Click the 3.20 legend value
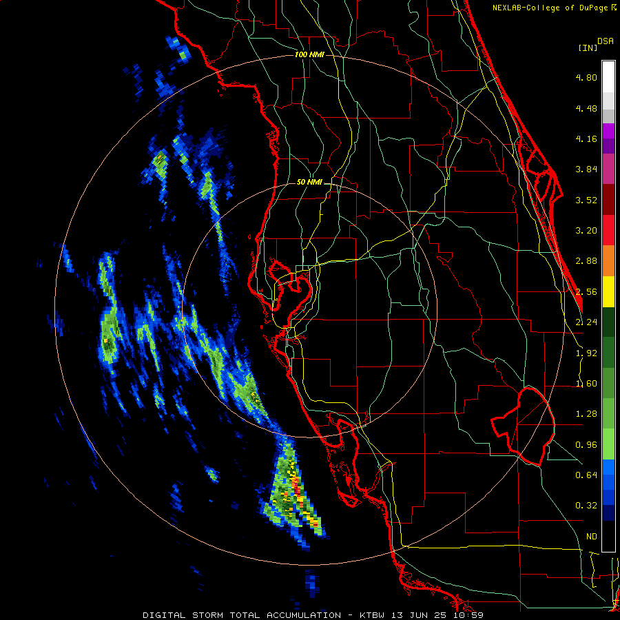Viewport: 620px width, 620px height. coord(586,231)
